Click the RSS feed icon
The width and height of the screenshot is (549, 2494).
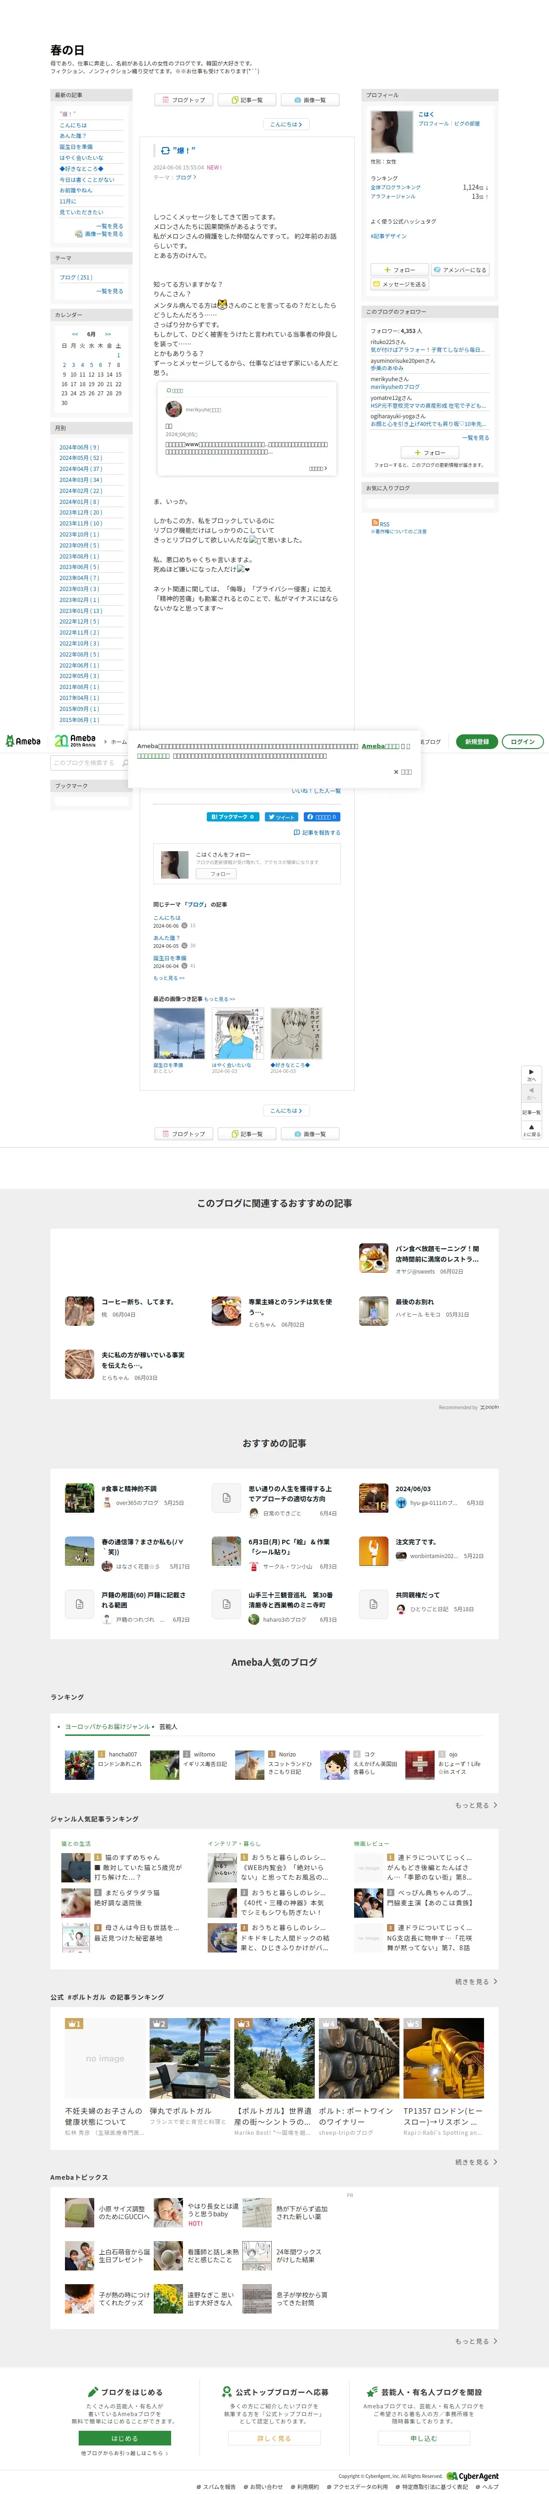click(375, 523)
